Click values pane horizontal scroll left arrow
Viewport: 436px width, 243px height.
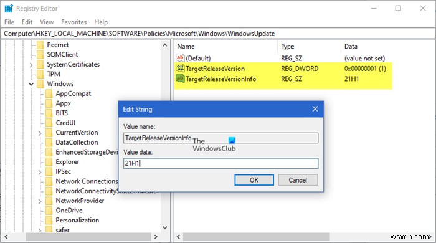pyautogui.click(x=178, y=237)
